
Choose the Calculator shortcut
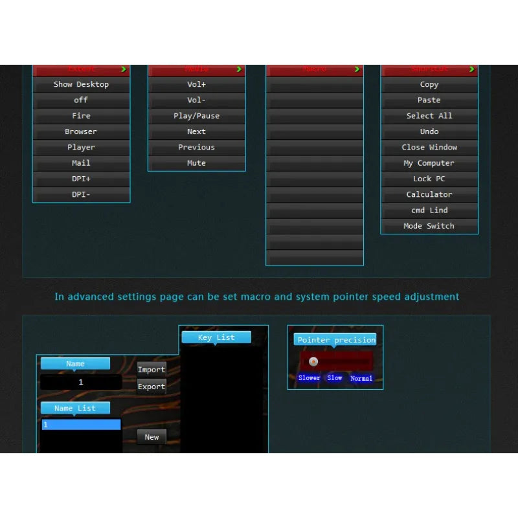[429, 194]
